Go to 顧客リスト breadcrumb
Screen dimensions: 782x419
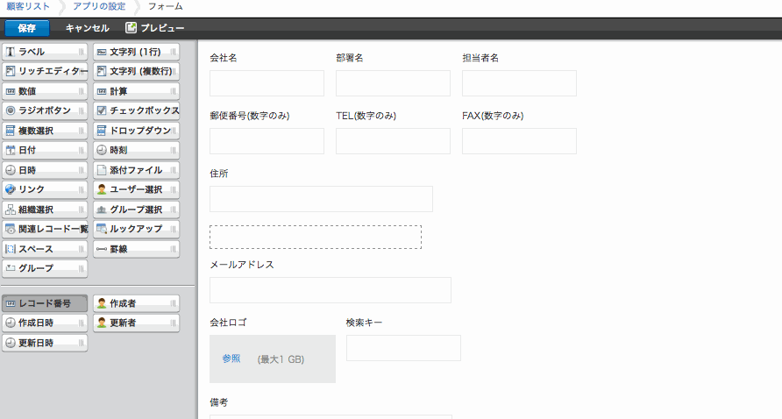pos(28,6)
